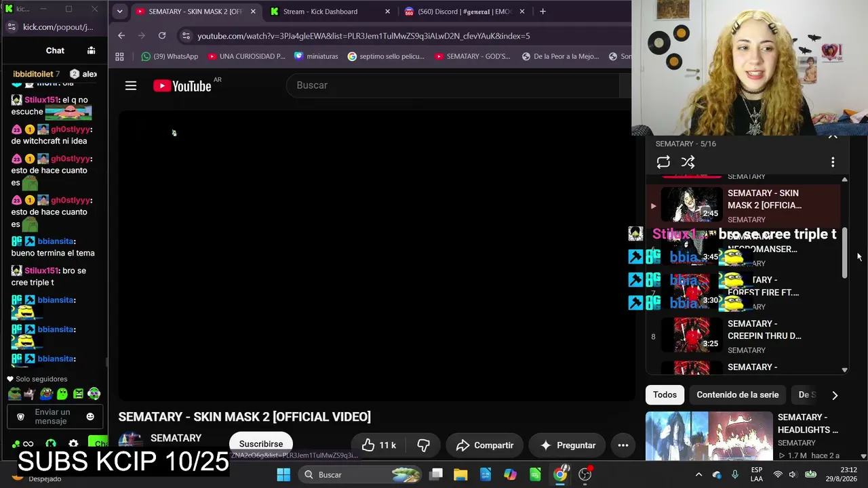The image size is (868, 488).
Task: Insert the sunglasses frog emote
Action: [x=14, y=394]
